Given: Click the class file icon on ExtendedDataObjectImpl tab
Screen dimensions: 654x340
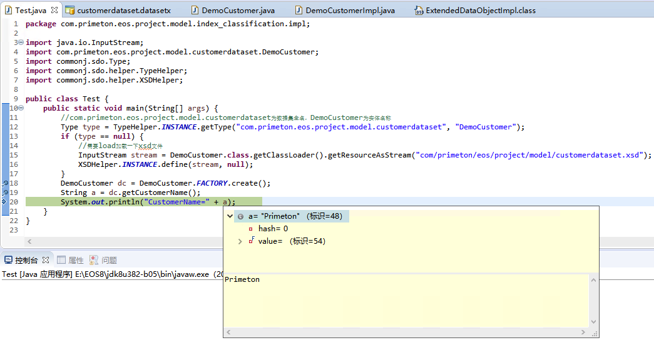Looking at the screenshot, I should click(419, 11).
